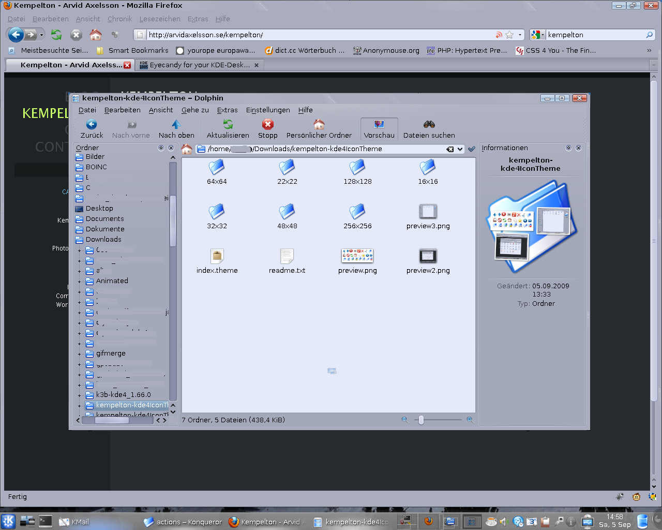Viewport: 662px width, 530px height.
Task: Open Dolphin's Ansicht menu
Action: [161, 110]
